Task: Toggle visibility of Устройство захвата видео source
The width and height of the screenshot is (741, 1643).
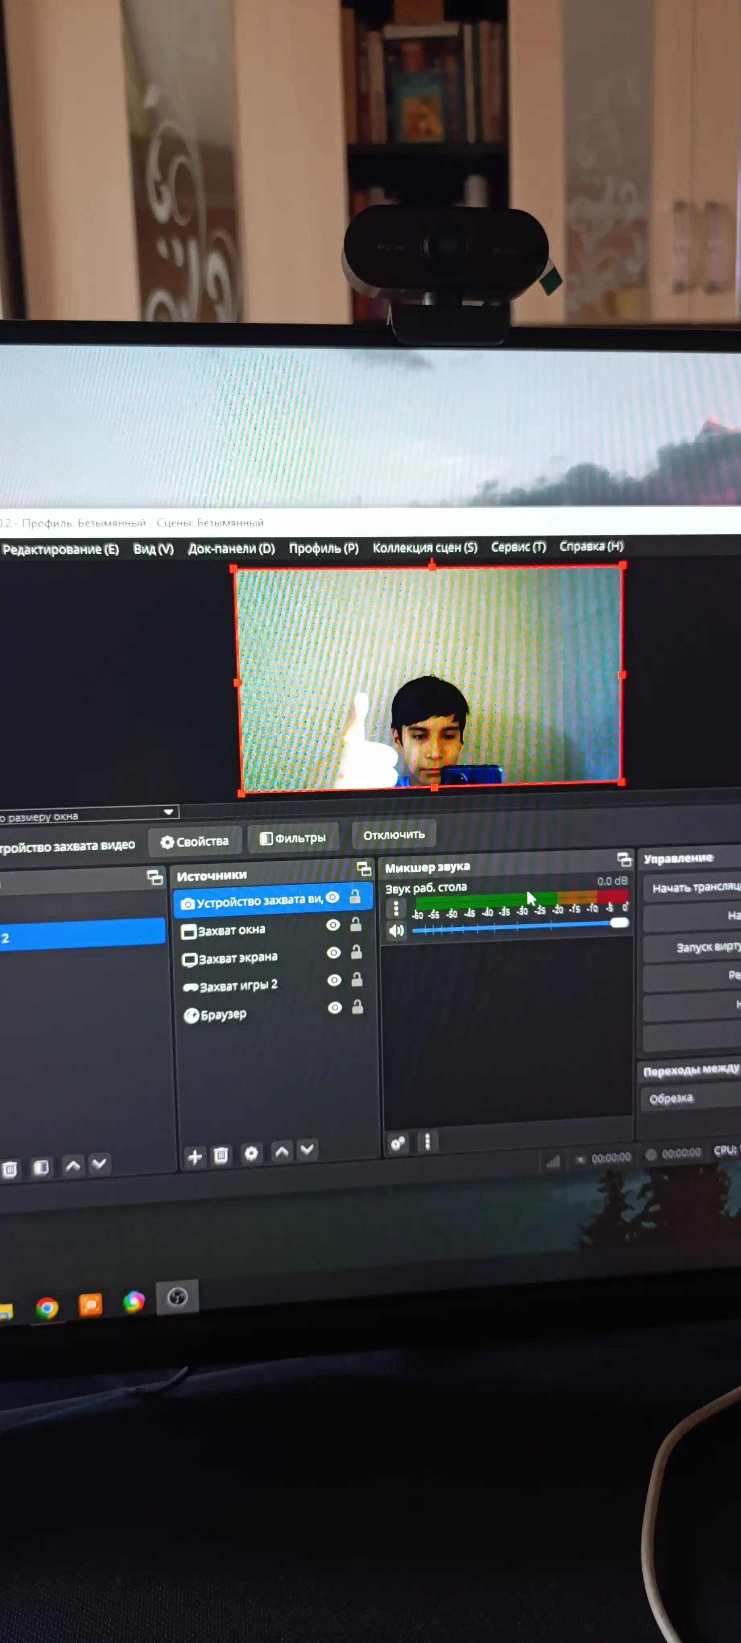Action: click(x=332, y=898)
